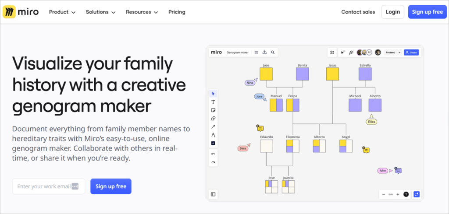Expand the Solutions dropdown menu

point(100,12)
